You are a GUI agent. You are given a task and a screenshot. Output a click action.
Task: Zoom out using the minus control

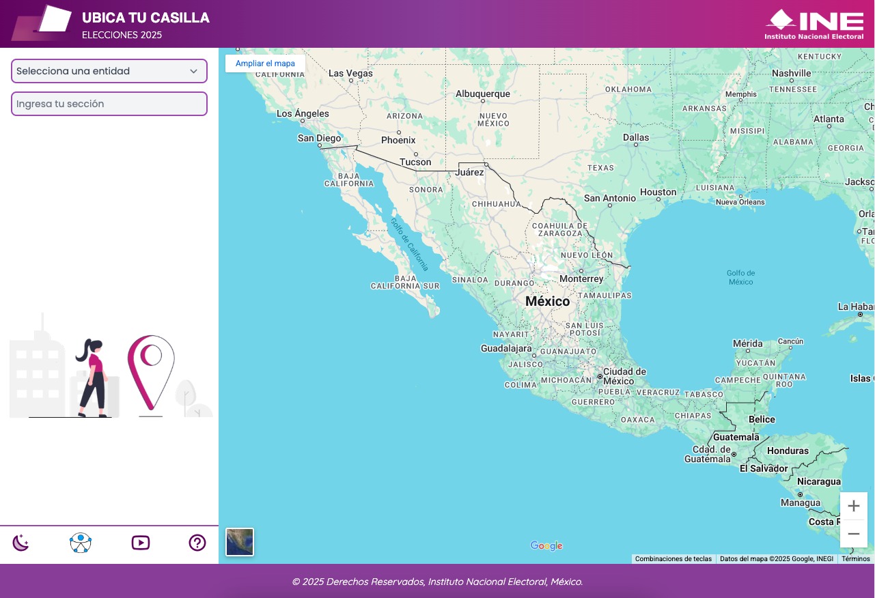click(853, 533)
